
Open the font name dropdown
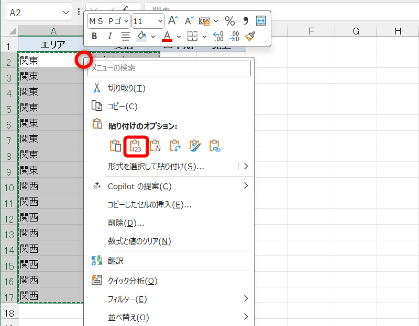[127, 21]
